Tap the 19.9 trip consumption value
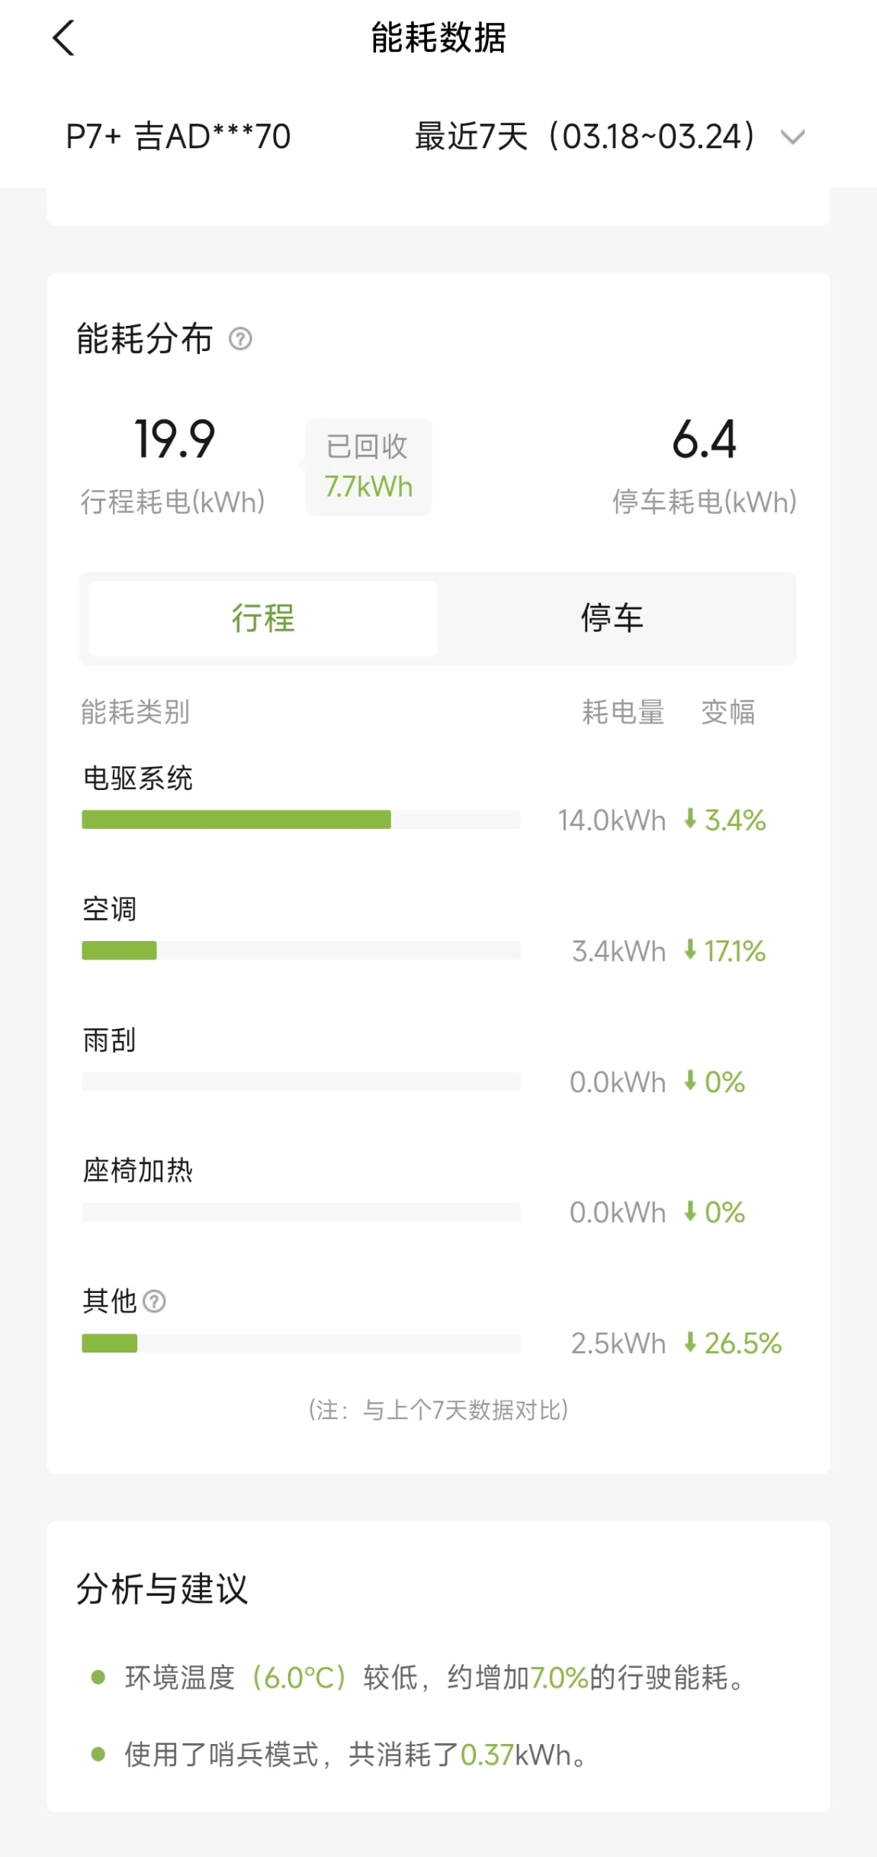This screenshot has height=1857, width=877. pyautogui.click(x=175, y=440)
